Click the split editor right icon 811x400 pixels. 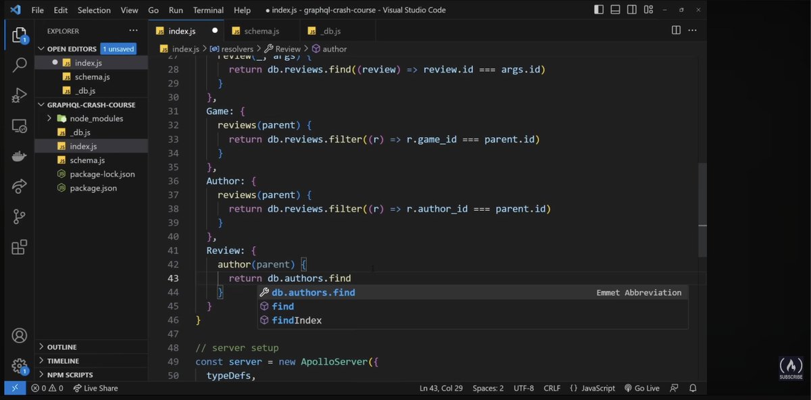pyautogui.click(x=676, y=30)
